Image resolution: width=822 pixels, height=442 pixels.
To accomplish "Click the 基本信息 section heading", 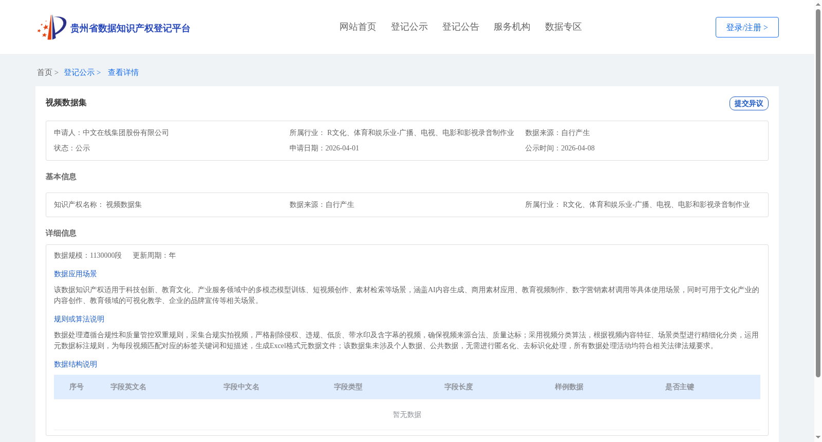I will click(61, 177).
